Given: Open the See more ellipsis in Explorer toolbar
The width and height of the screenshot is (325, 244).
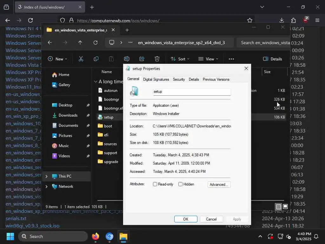Looking at the screenshot, I should pos(231,59).
